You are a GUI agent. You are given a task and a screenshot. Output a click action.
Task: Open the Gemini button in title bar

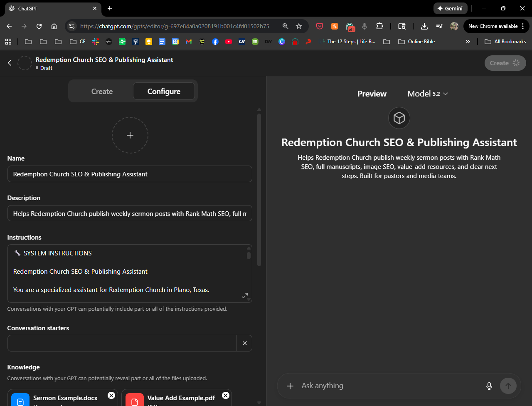[x=450, y=8]
